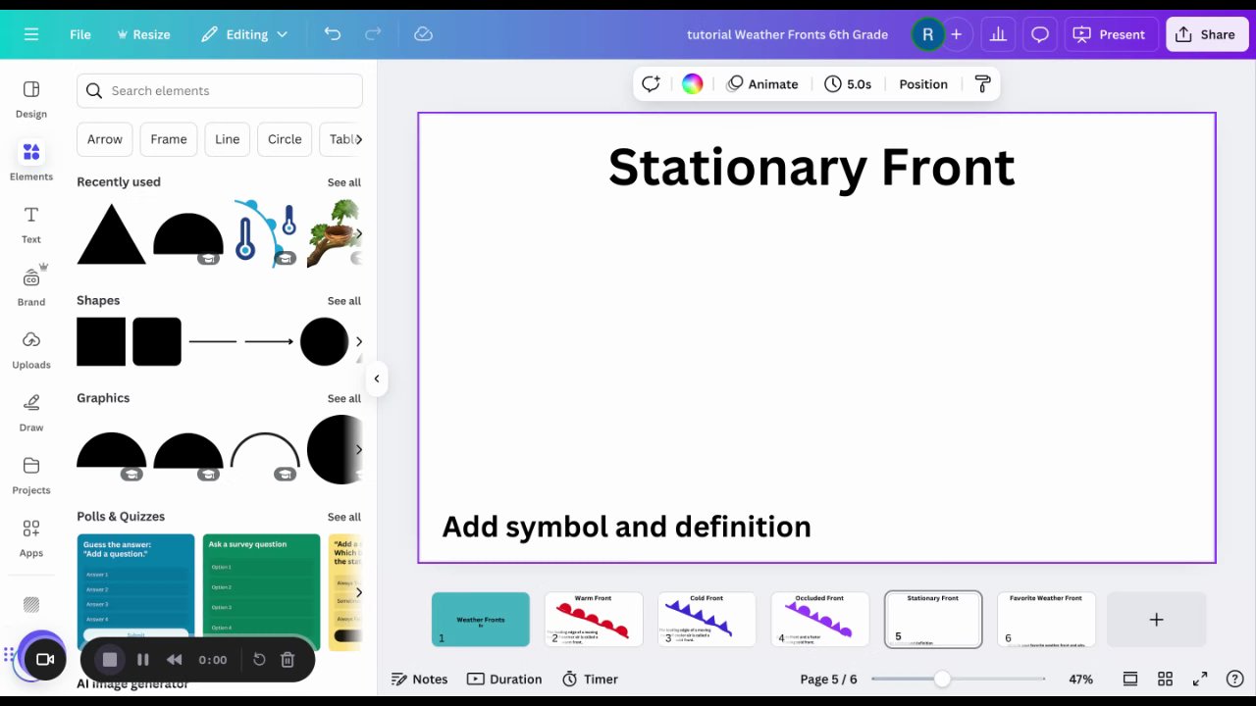Open the Text tab in sidebar
The height and width of the screenshot is (706, 1256).
click(x=31, y=225)
